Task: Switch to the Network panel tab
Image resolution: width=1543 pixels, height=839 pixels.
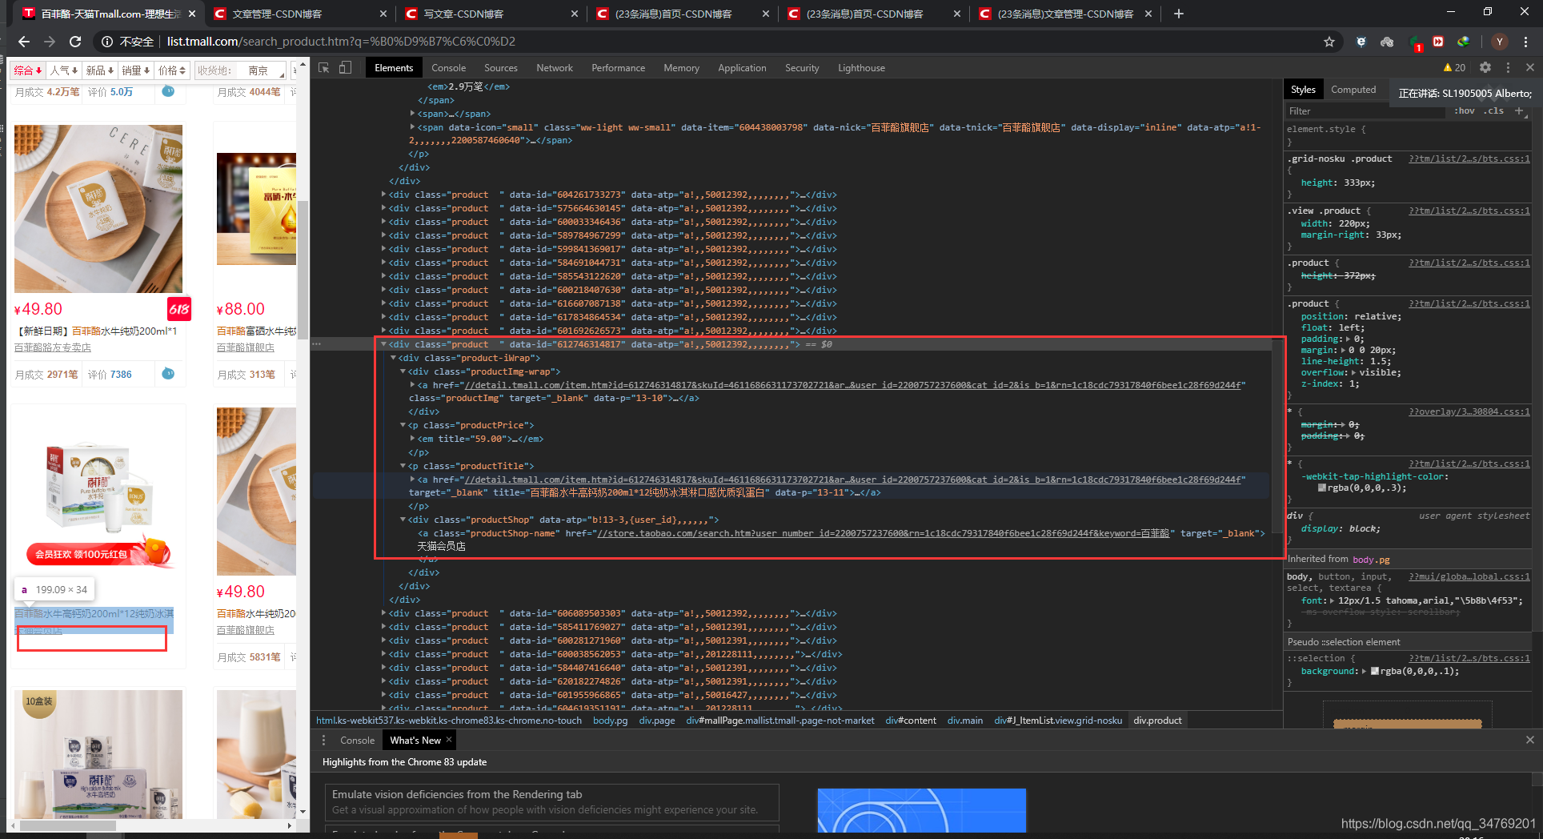Action: click(x=555, y=67)
